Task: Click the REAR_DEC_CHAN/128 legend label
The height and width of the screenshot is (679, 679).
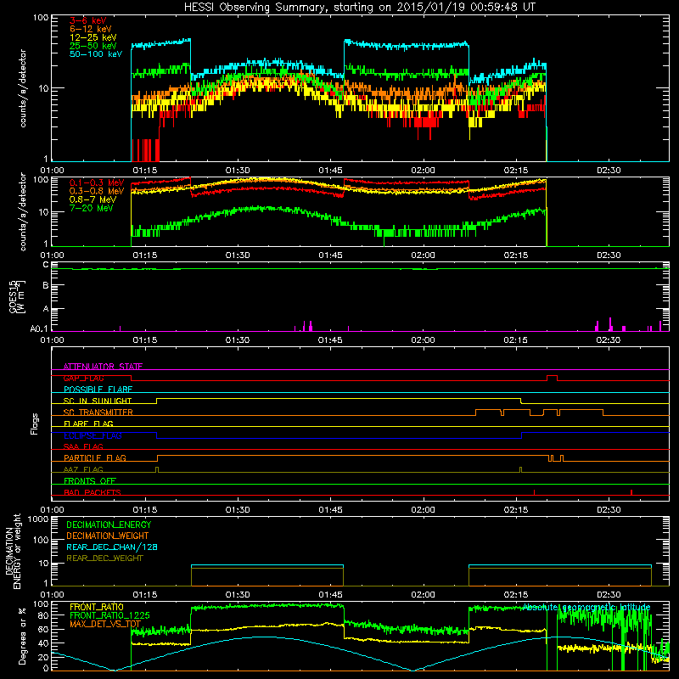Action: pyautogui.click(x=112, y=547)
